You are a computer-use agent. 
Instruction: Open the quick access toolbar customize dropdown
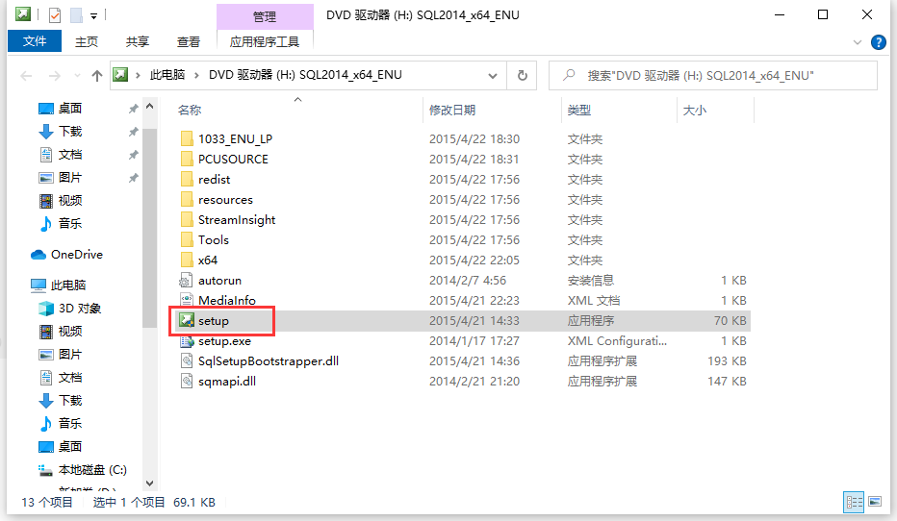pos(93,16)
